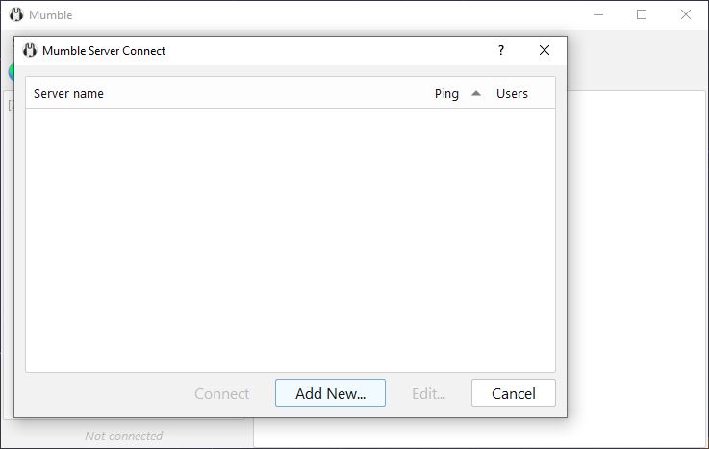Click the Not connected status text

click(123, 436)
